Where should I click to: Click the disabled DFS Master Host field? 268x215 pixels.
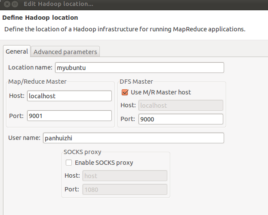pos(181,106)
